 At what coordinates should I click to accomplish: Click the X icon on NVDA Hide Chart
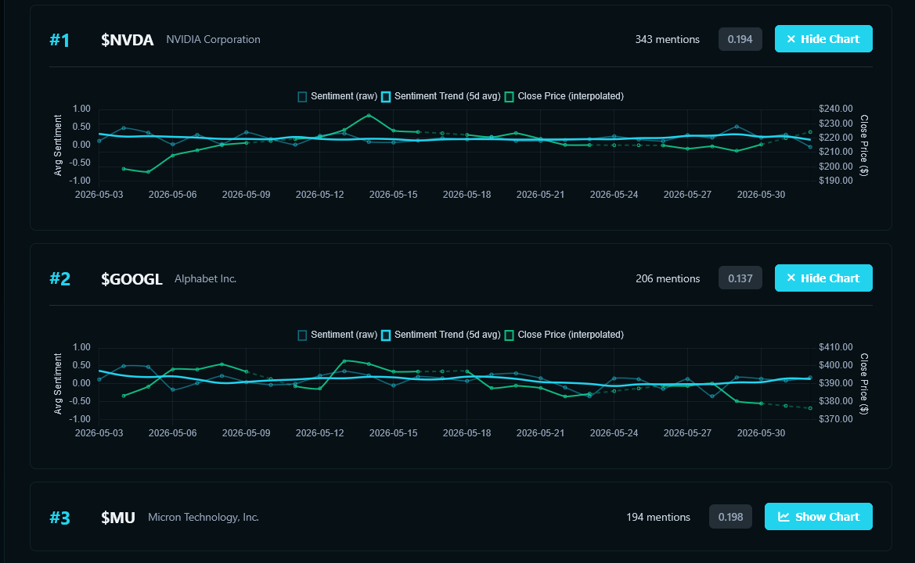click(x=791, y=39)
